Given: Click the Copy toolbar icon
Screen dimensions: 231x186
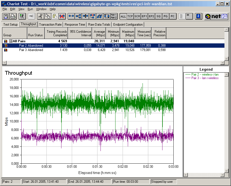Looking at the screenshot, I should (48, 16).
